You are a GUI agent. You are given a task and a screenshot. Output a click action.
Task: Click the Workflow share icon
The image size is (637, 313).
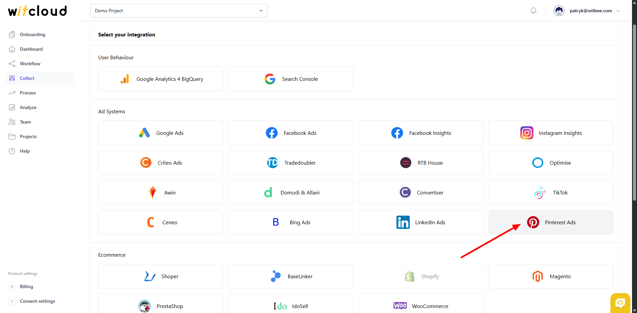12,64
